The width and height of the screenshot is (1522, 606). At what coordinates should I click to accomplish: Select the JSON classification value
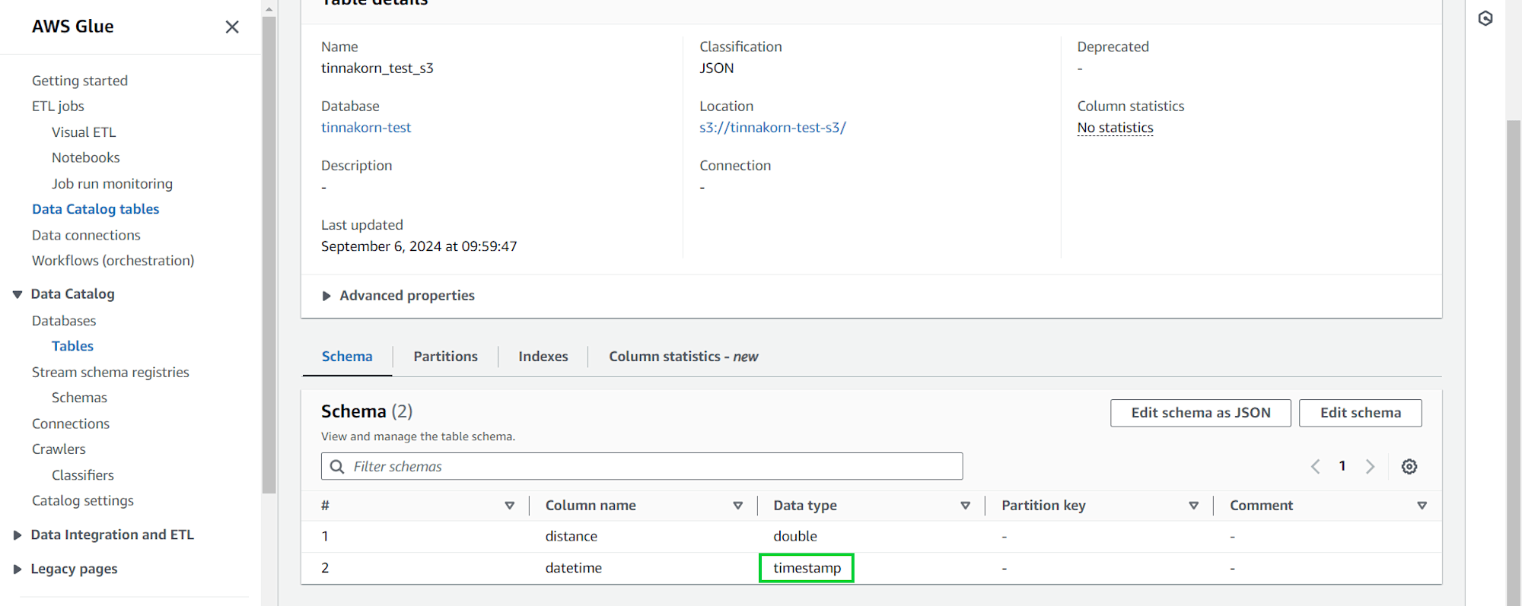point(717,68)
